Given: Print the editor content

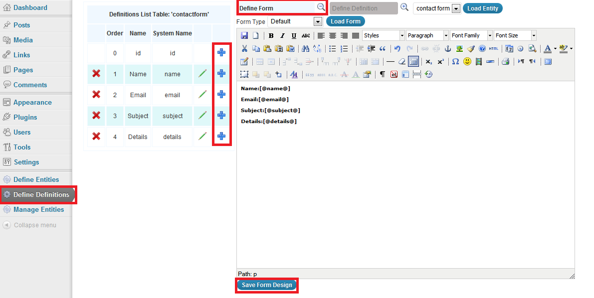Looking at the screenshot, I should [x=505, y=61].
